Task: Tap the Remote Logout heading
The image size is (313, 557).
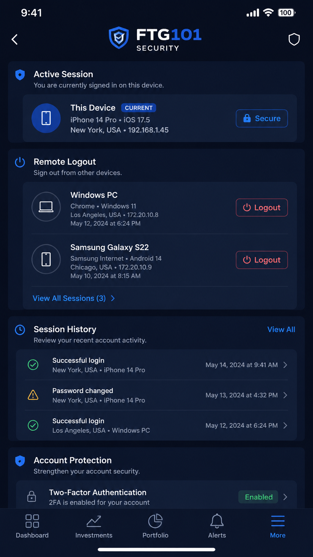Action: 65,162
